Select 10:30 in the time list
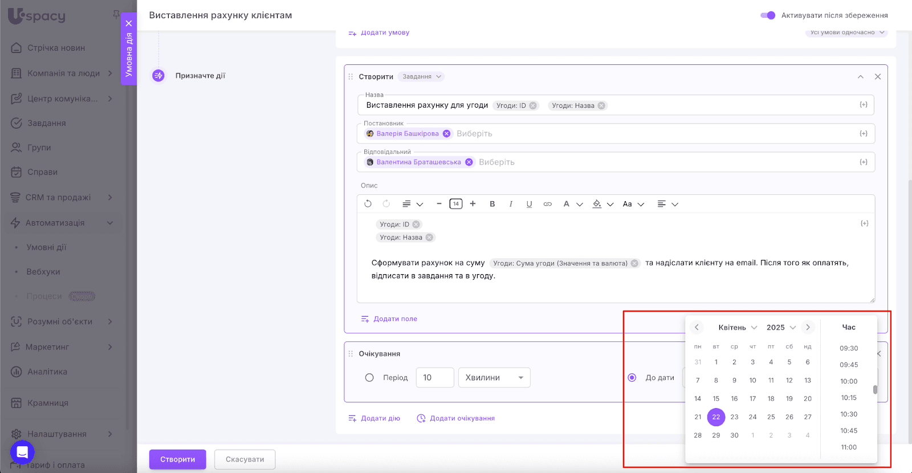 [849, 414]
